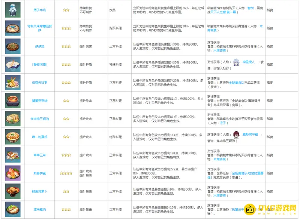Click the 刺身拼盘 sashimi platter image

pos(13,173)
